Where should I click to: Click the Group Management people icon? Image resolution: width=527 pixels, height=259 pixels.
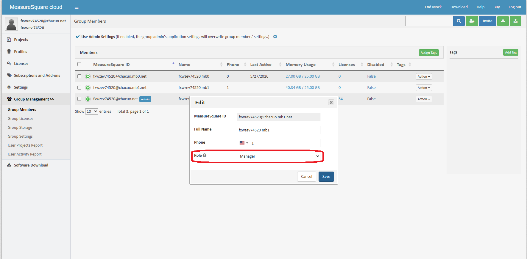pyautogui.click(x=9, y=99)
